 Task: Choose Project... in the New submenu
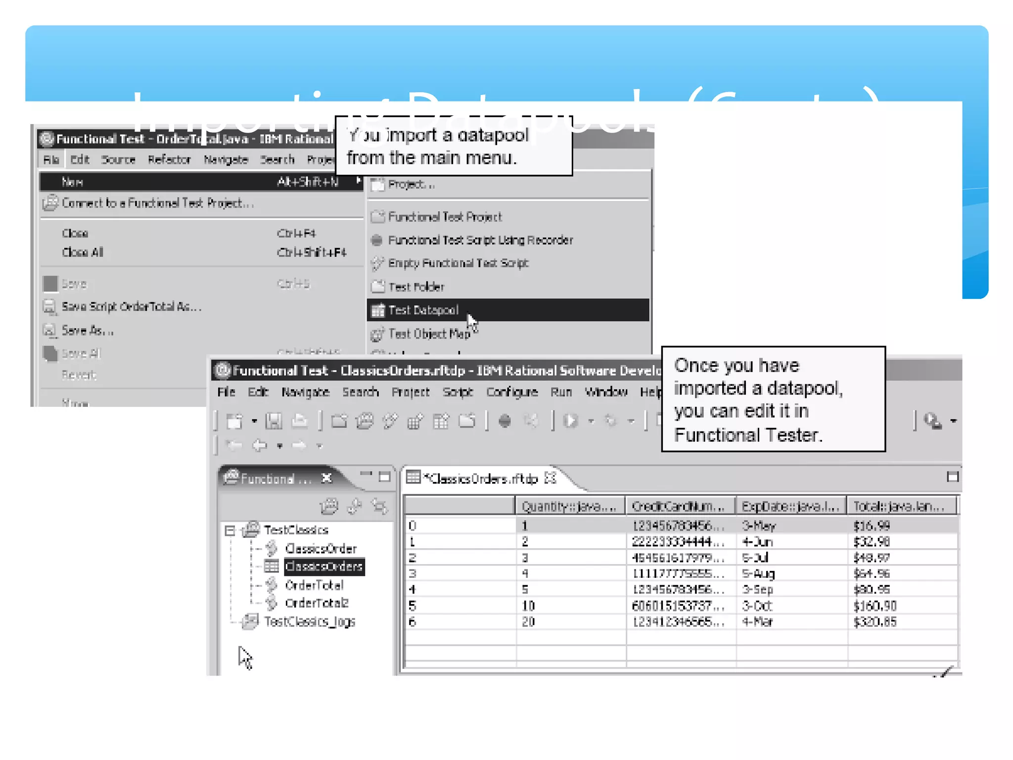click(508, 184)
